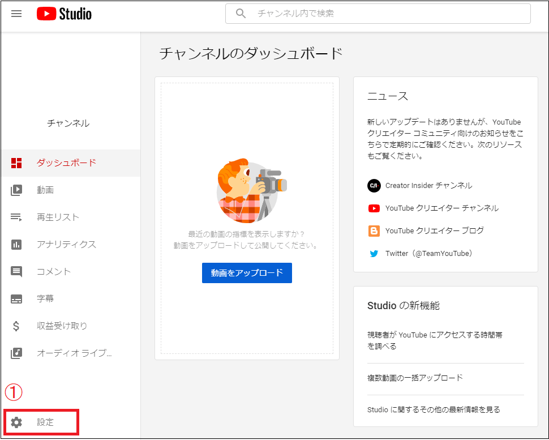This screenshot has width=549, height=440.
Task: Click the Studio の新機能 heading
Action: [x=404, y=306]
